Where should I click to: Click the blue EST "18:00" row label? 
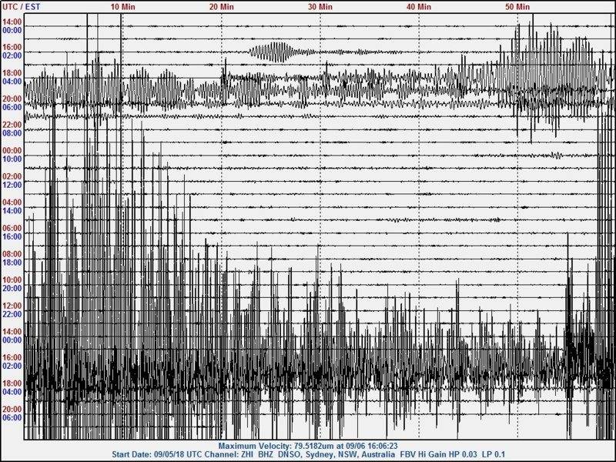(x=12, y=263)
